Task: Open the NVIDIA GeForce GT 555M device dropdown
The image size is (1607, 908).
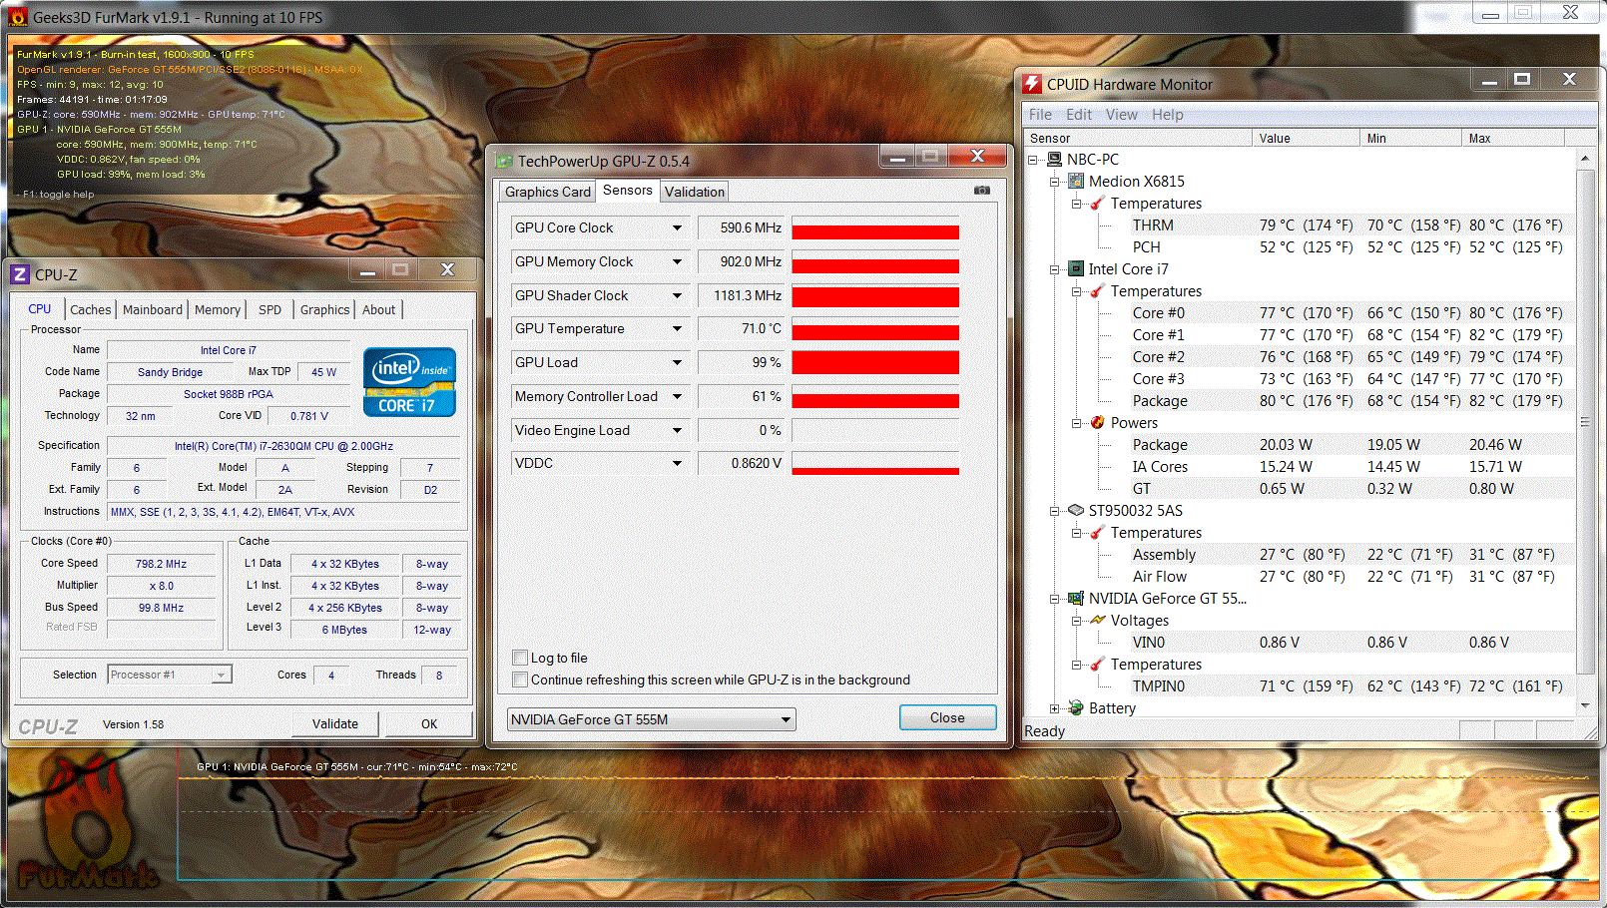Action: (x=786, y=719)
